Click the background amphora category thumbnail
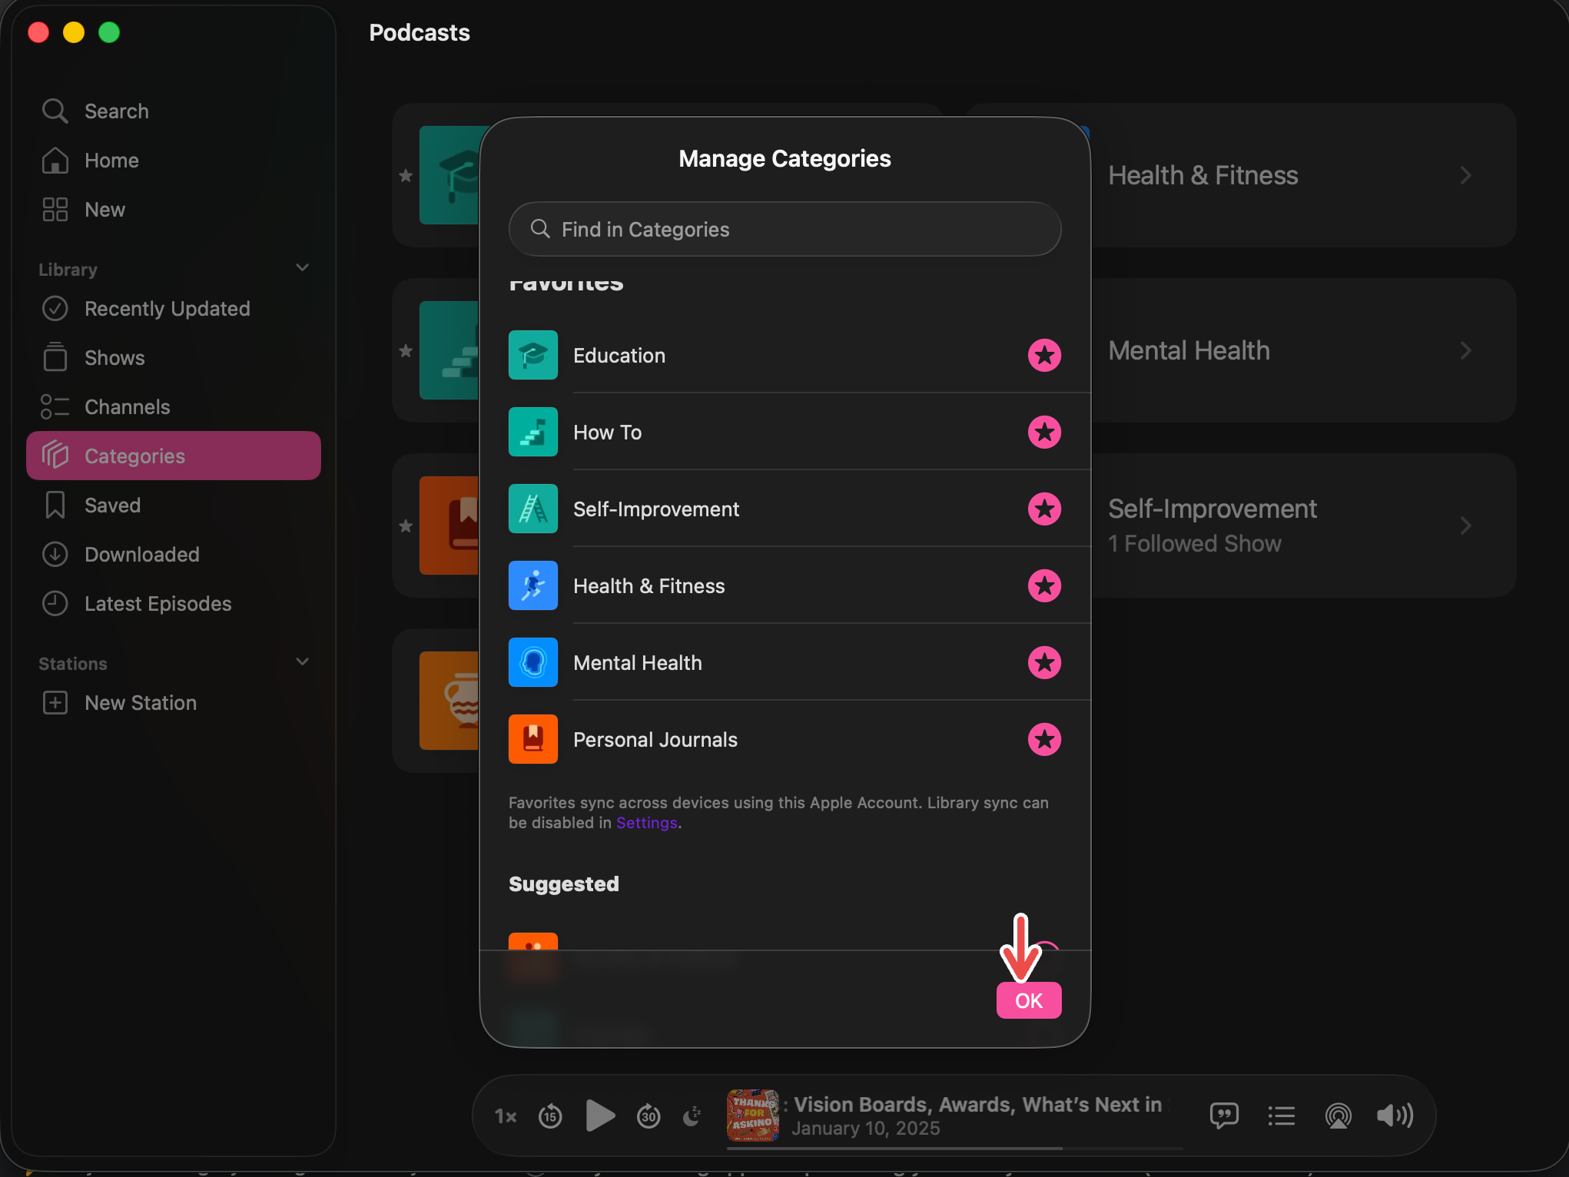Image resolution: width=1569 pixels, height=1177 pixels. [449, 701]
